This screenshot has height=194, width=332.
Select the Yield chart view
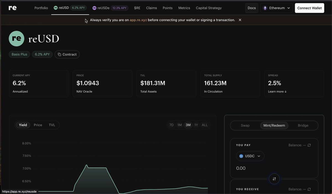(23, 125)
